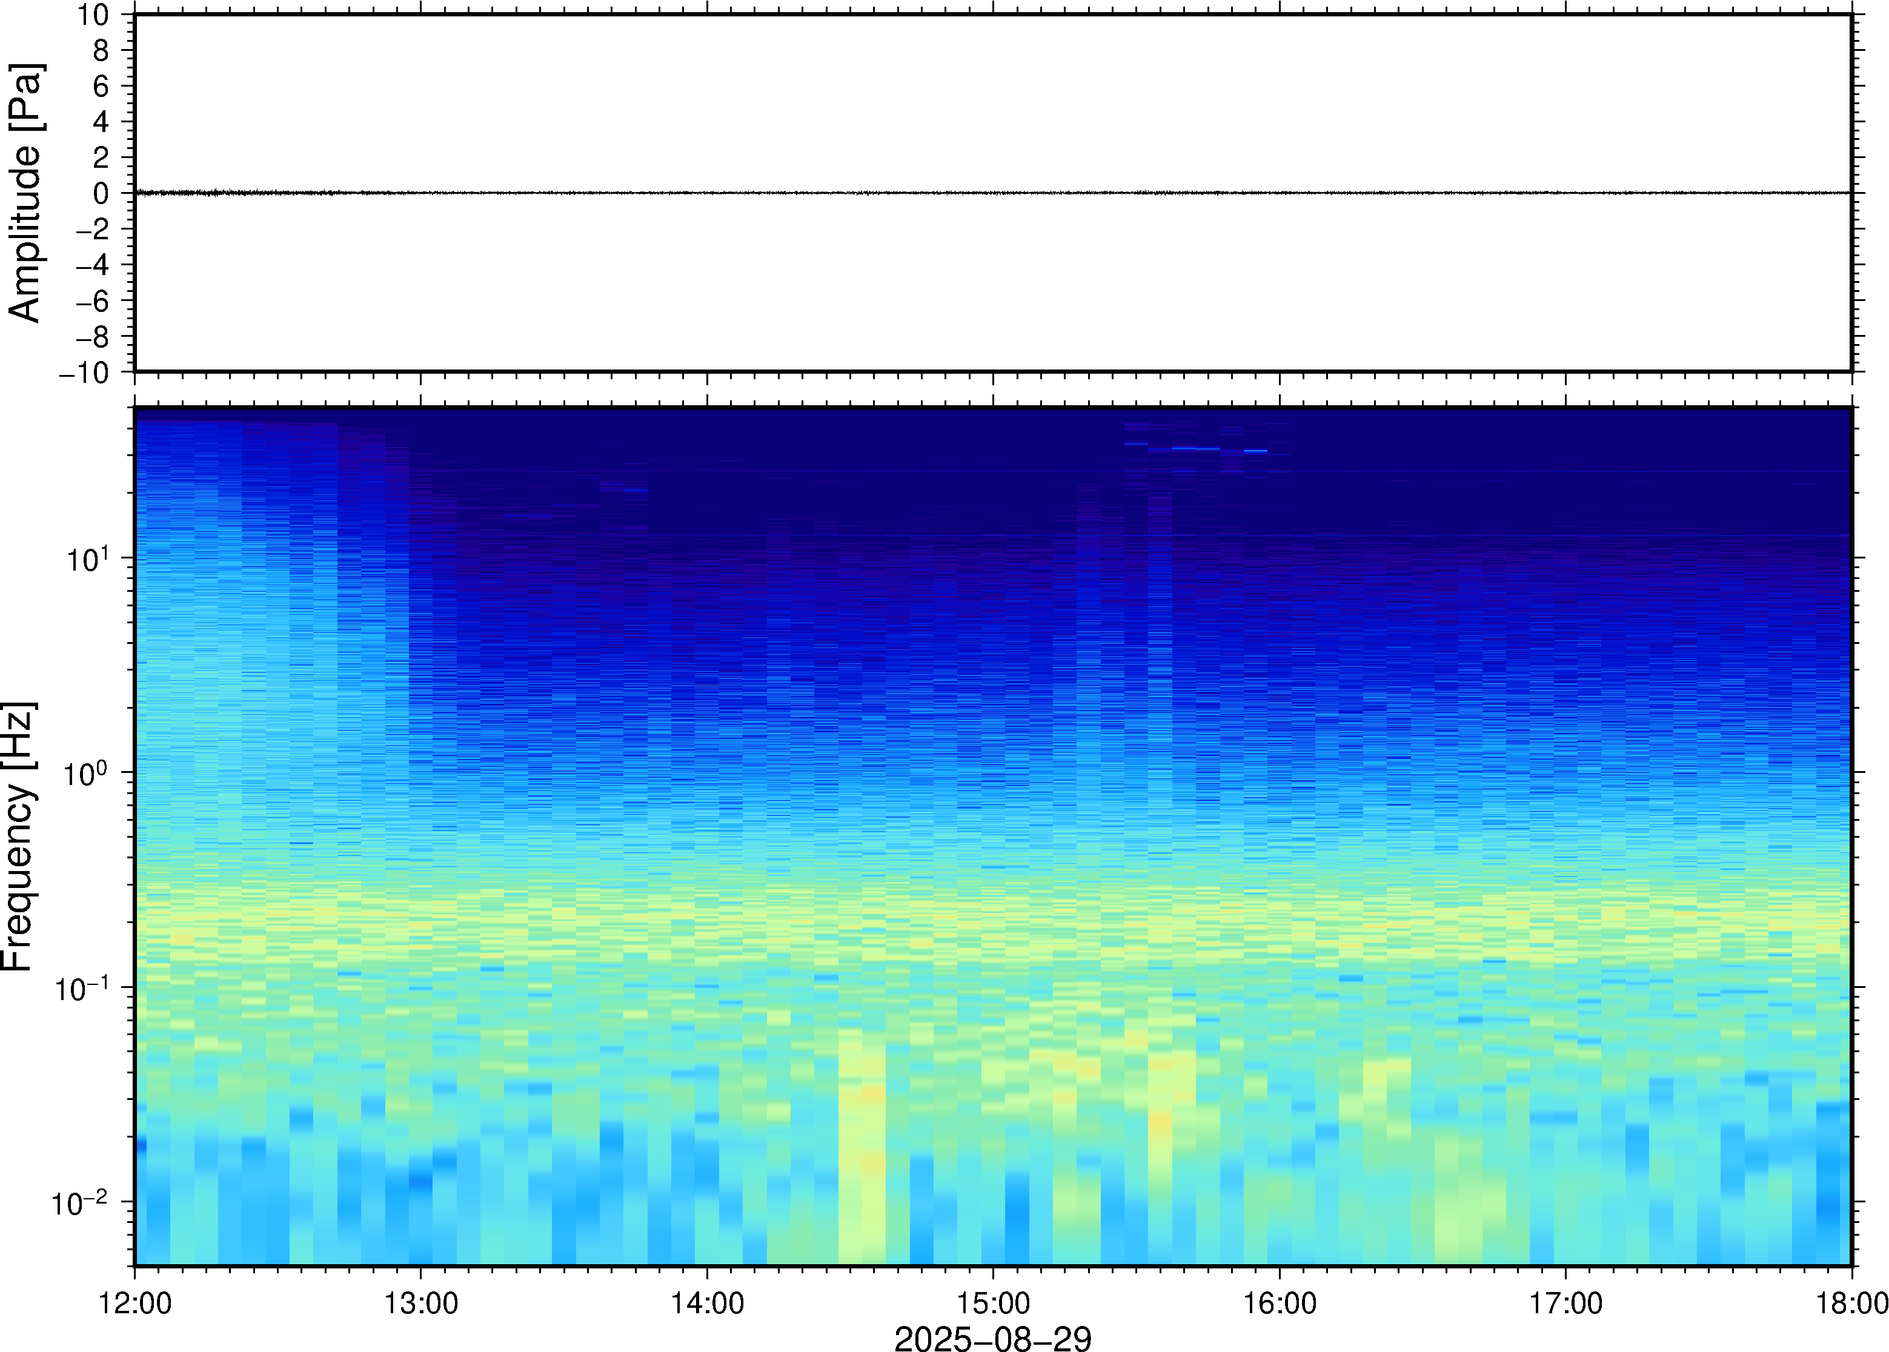Image resolution: width=1889 pixels, height=1352 pixels.
Task: Click the amplitude tick label 10
Action: pos(94,14)
